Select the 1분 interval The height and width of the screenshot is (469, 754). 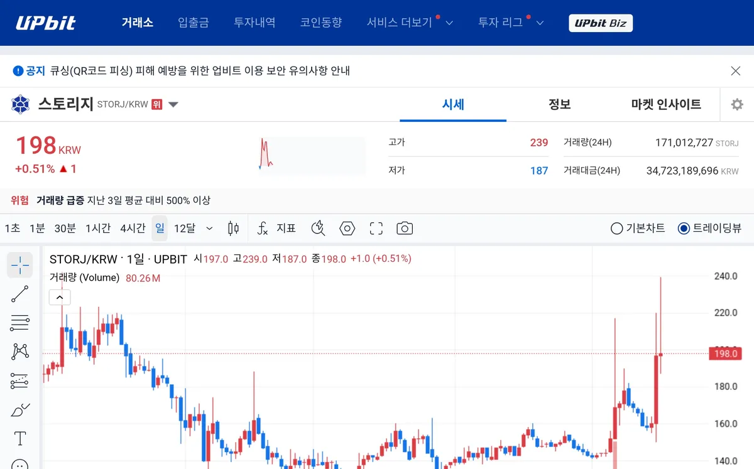pyautogui.click(x=37, y=229)
